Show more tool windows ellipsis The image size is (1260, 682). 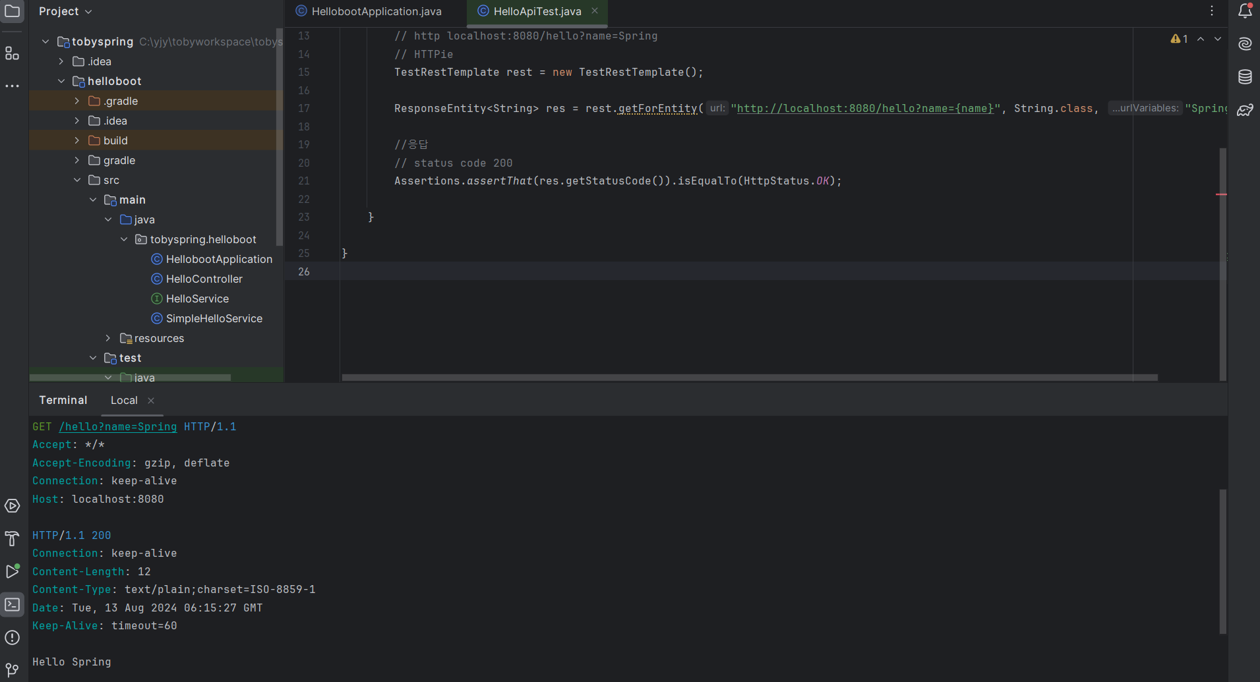pyautogui.click(x=12, y=86)
